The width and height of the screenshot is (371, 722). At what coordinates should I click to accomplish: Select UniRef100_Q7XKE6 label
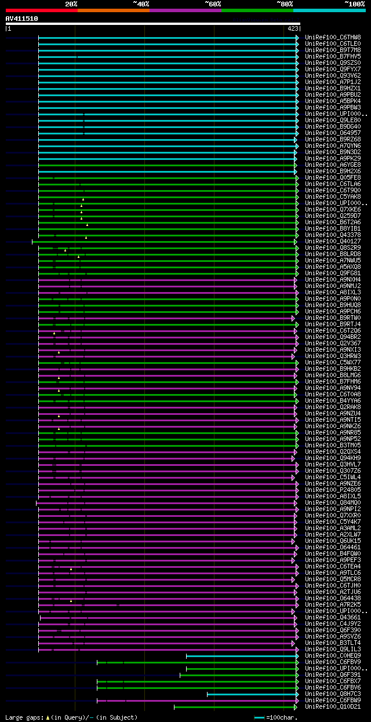333,209
